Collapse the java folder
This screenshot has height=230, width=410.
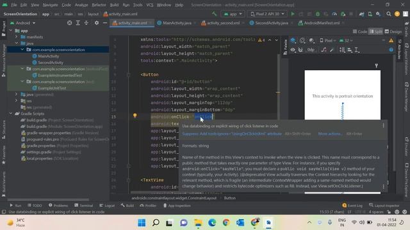click(x=17, y=43)
